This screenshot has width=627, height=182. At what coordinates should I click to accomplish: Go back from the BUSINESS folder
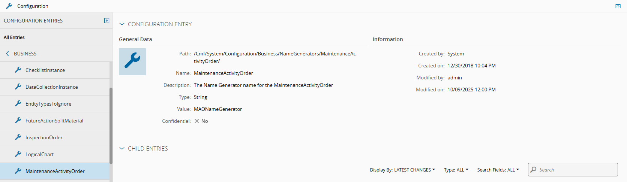7,54
